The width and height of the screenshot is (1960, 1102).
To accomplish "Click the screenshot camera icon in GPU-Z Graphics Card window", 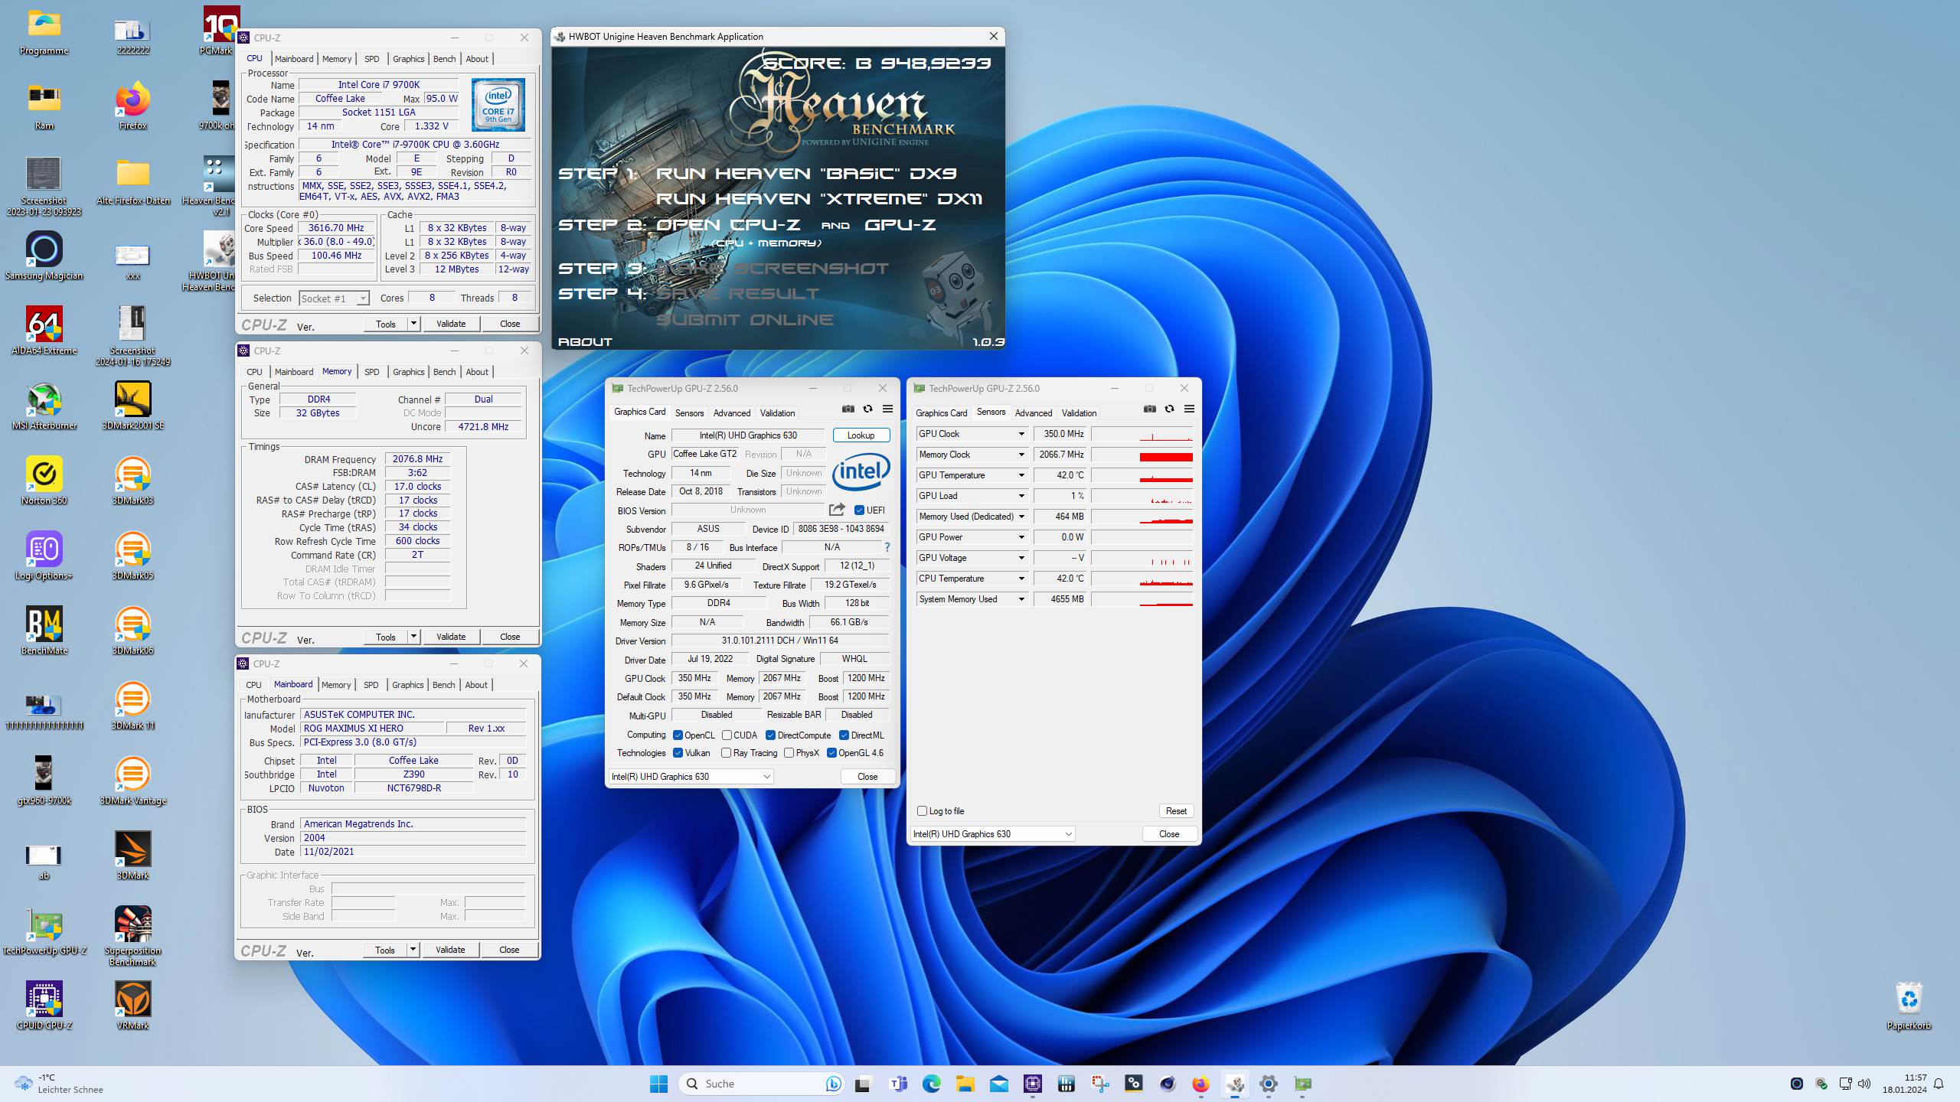I will coord(848,409).
